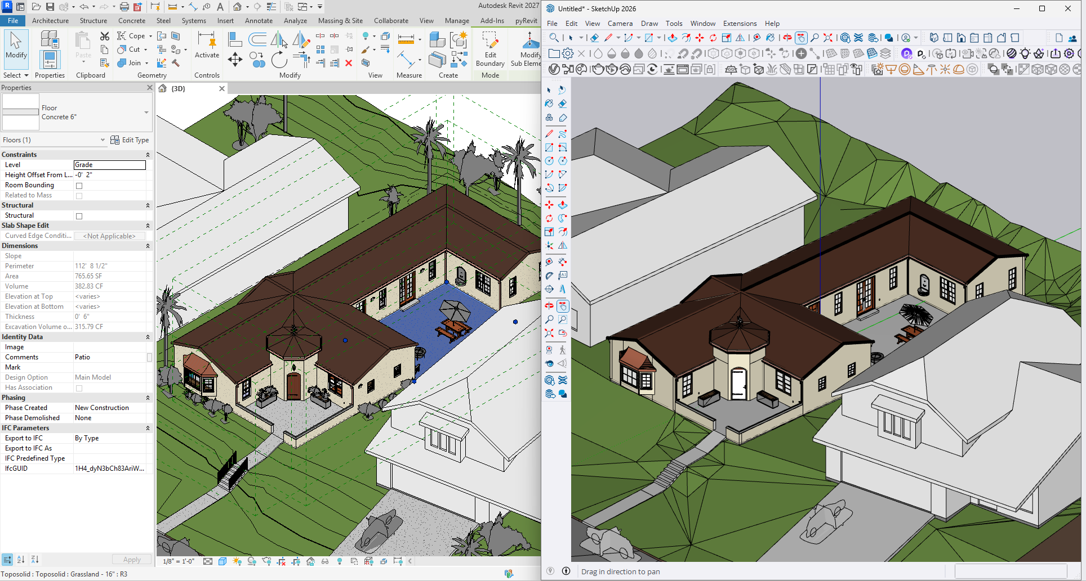
Task: Select the 3D Text tool in SketchUp
Action: (x=562, y=289)
